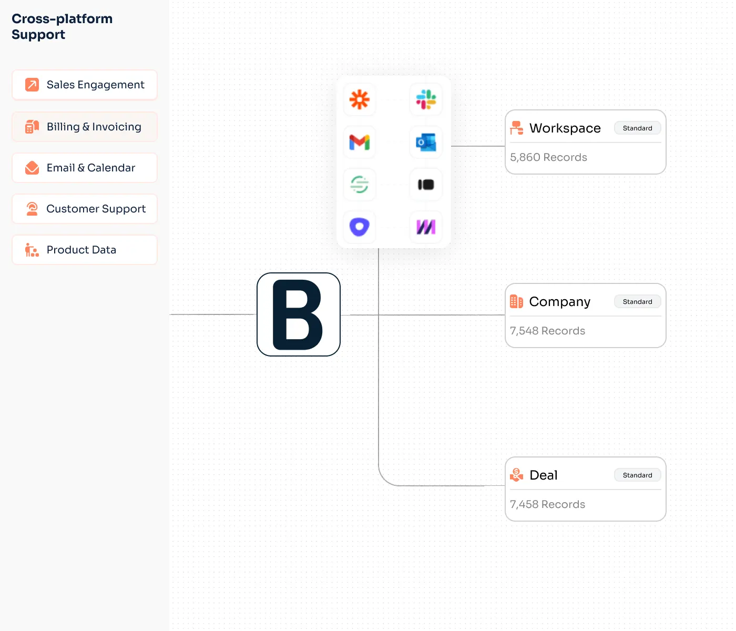Click the large B logo node

(x=298, y=314)
